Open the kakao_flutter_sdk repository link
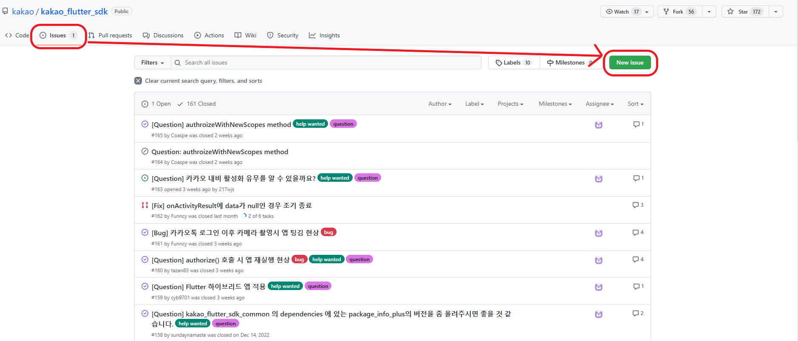The image size is (798, 341). 74,11
